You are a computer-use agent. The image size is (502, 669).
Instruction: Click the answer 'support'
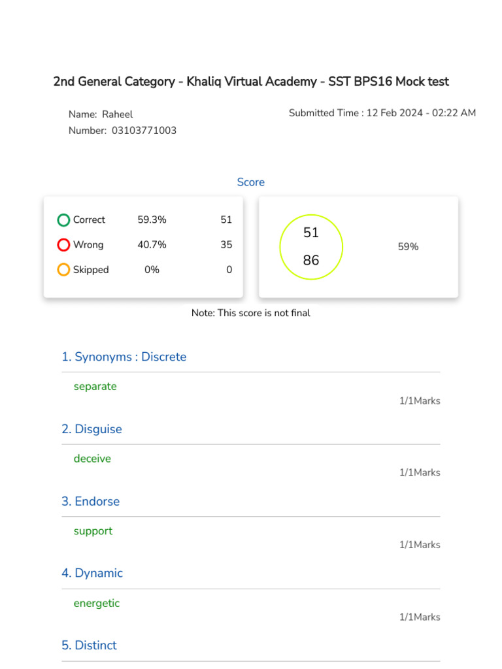pyautogui.click(x=93, y=531)
